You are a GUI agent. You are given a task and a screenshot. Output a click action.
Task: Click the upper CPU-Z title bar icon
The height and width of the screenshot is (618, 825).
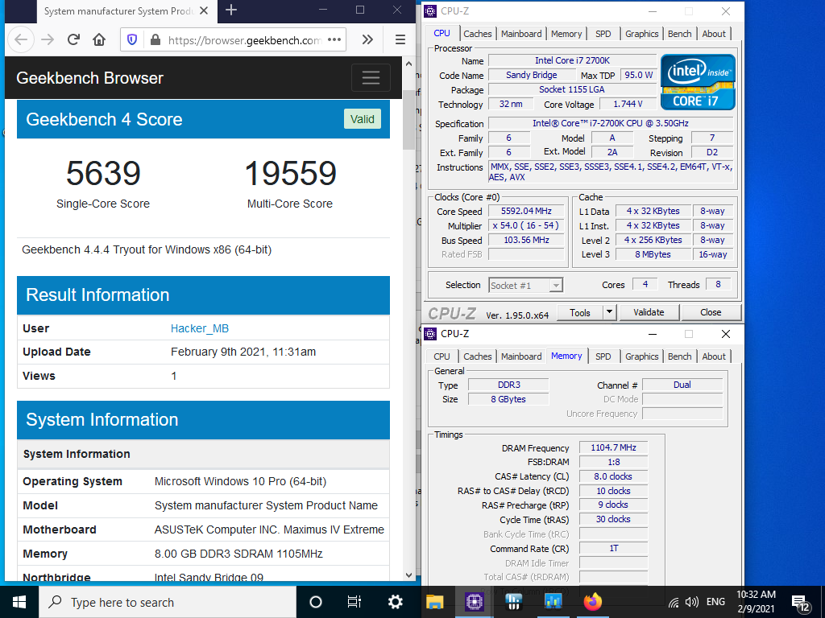[430, 11]
